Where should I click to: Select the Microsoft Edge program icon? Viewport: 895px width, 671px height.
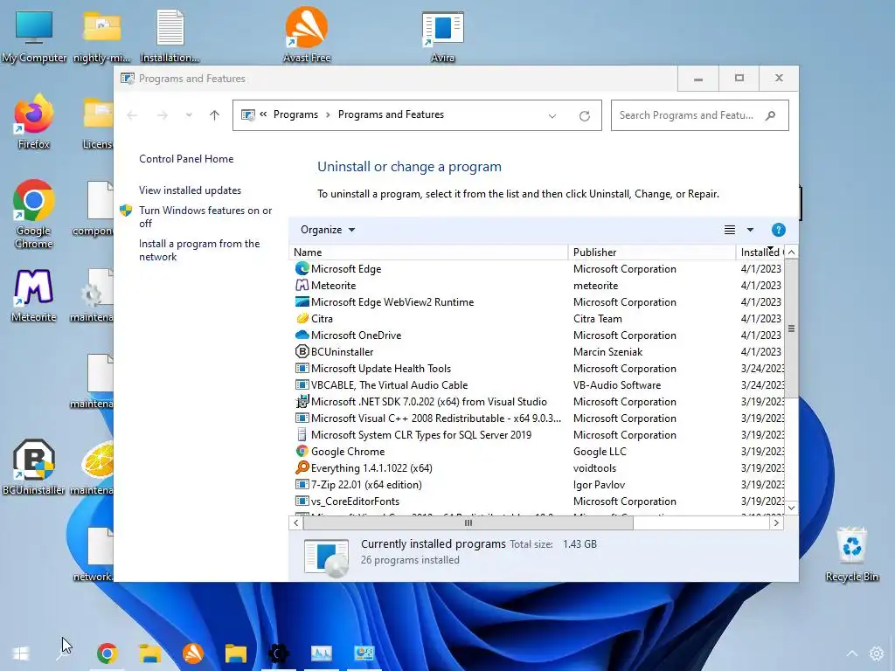(302, 269)
